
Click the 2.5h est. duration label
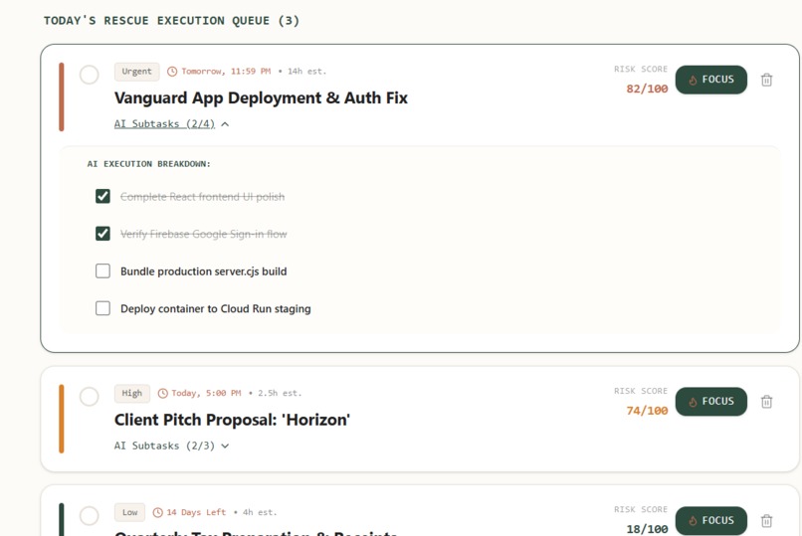[280, 394]
